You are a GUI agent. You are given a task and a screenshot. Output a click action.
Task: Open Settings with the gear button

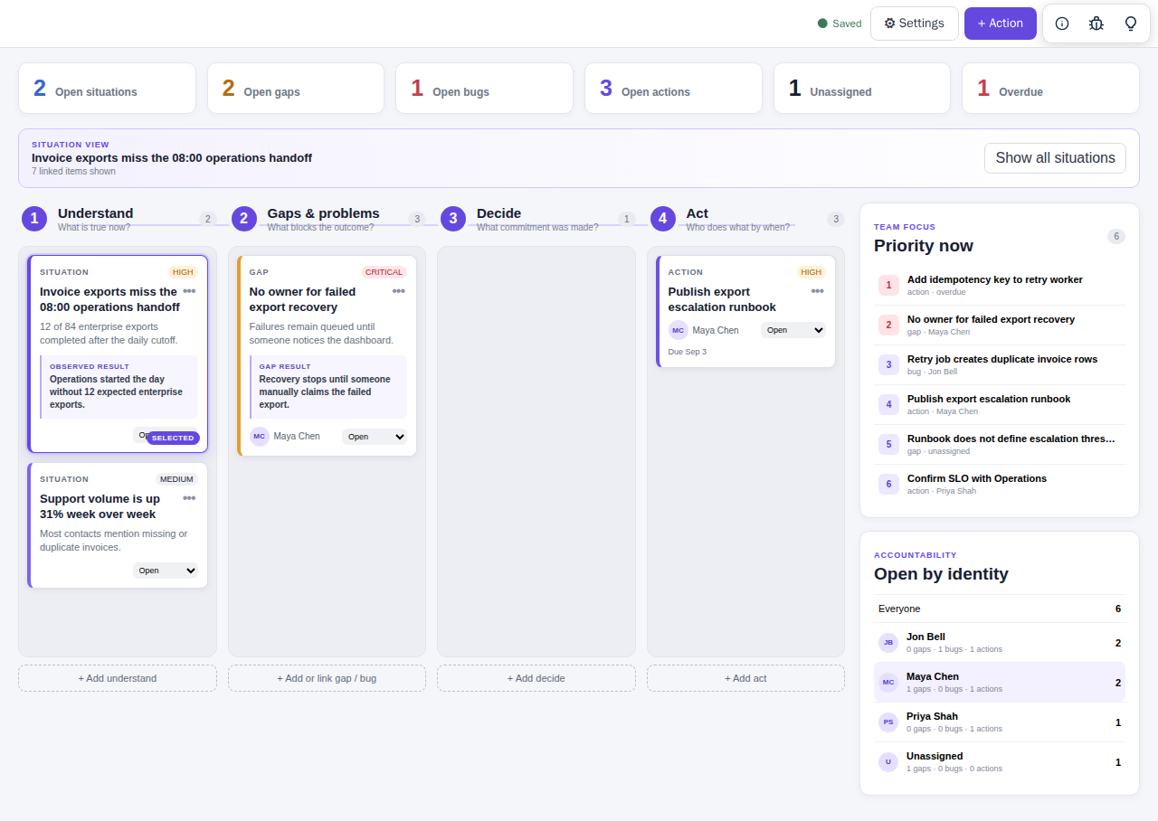pos(915,24)
